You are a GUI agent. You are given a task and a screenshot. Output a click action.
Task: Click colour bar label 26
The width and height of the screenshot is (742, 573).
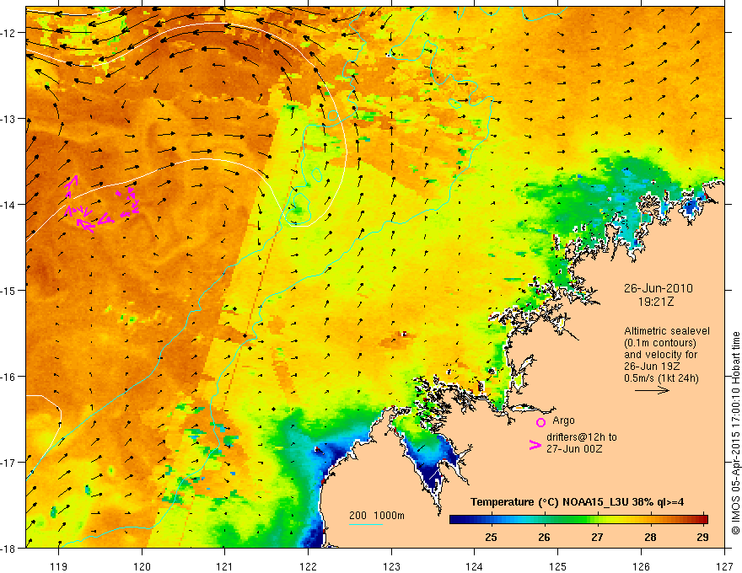544,537
